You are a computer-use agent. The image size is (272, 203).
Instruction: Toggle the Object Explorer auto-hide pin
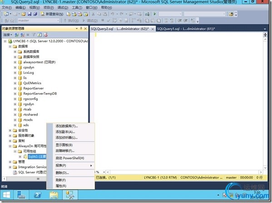click(x=81, y=29)
